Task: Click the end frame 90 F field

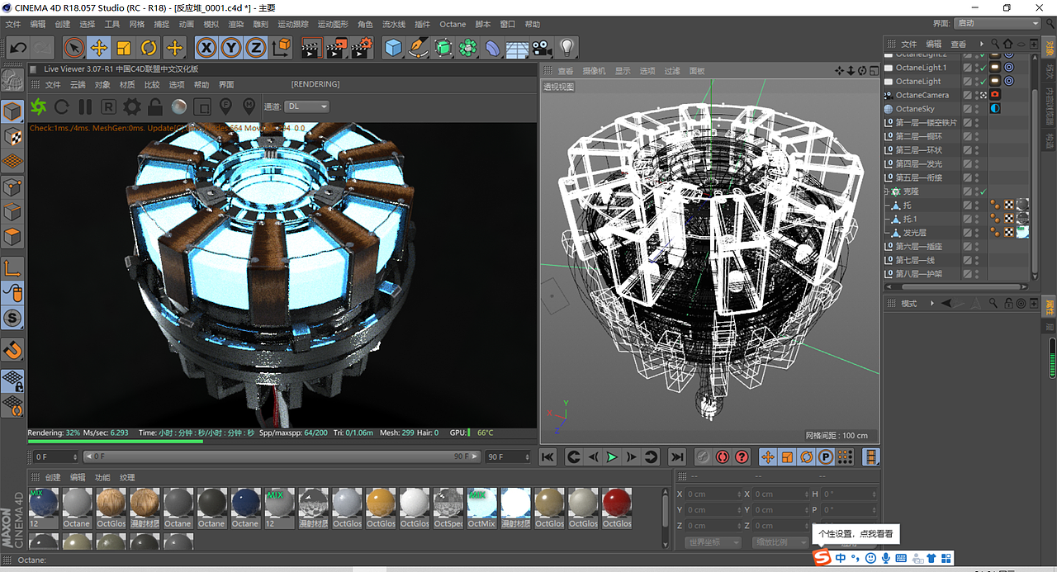Action: [x=508, y=456]
